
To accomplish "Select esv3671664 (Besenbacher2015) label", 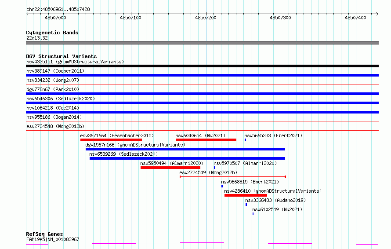I will (117, 135).
